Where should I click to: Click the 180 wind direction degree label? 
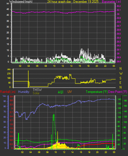pyautogui.click(x=9, y=78)
